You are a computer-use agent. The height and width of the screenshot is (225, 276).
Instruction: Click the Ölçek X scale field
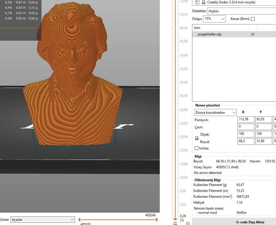pyautogui.click(x=246, y=134)
